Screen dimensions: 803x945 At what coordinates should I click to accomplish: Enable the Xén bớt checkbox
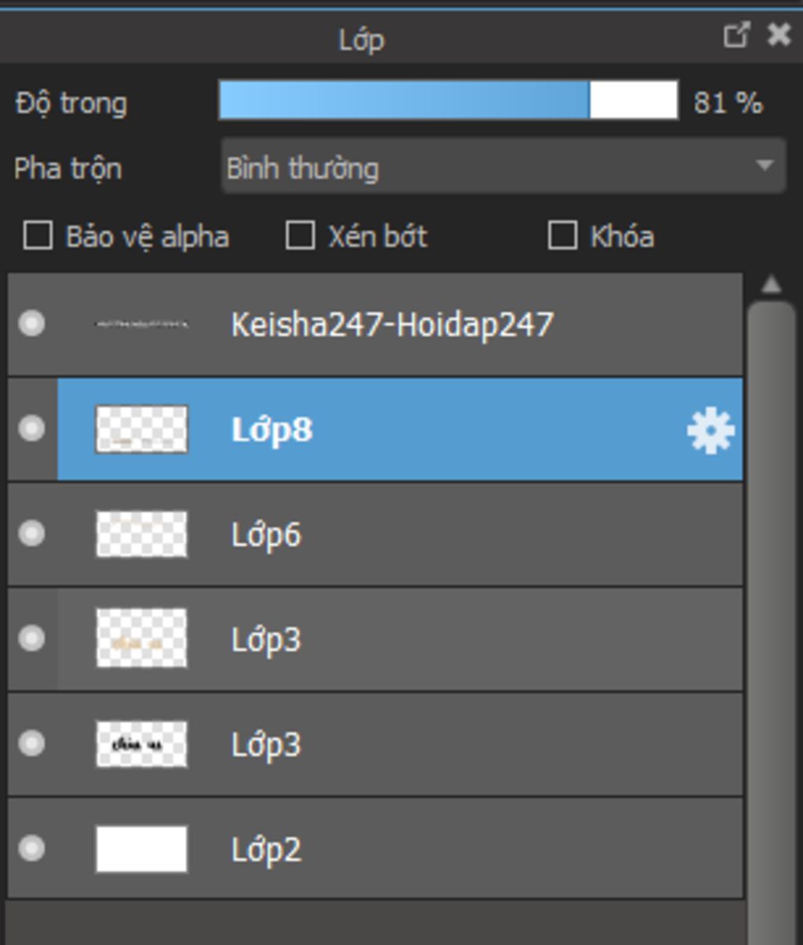[x=300, y=235]
